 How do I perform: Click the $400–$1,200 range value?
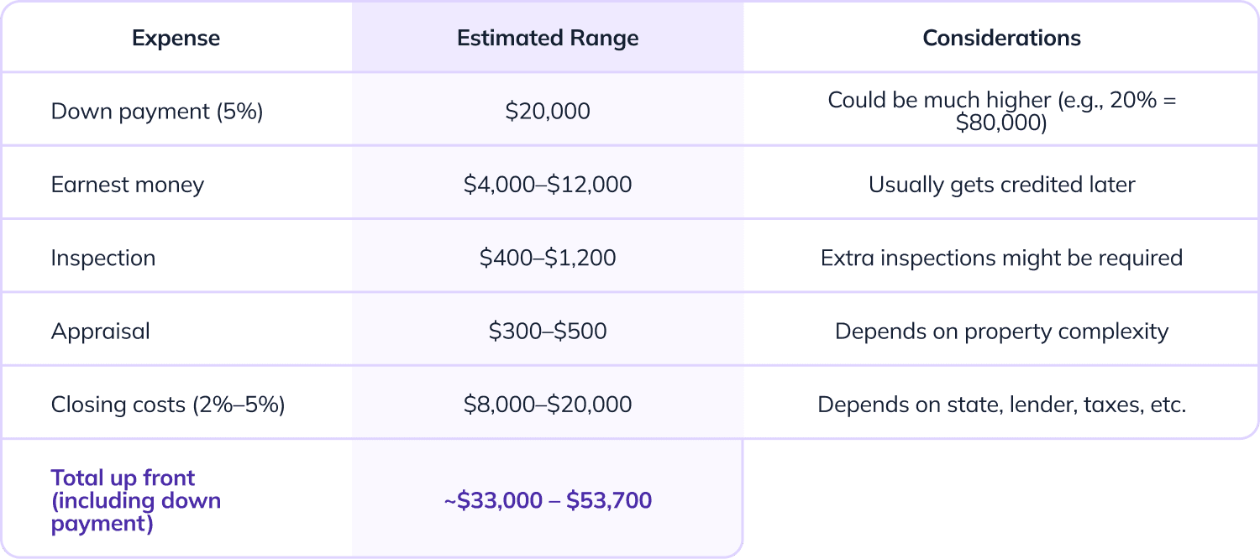pyautogui.click(x=548, y=258)
